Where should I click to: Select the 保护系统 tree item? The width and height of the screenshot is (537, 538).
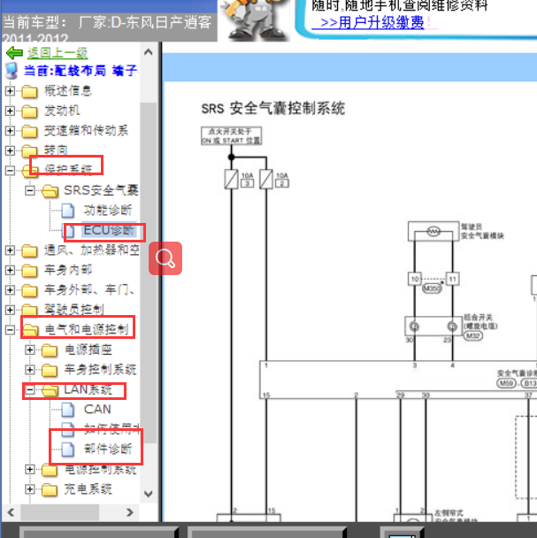[68, 170]
